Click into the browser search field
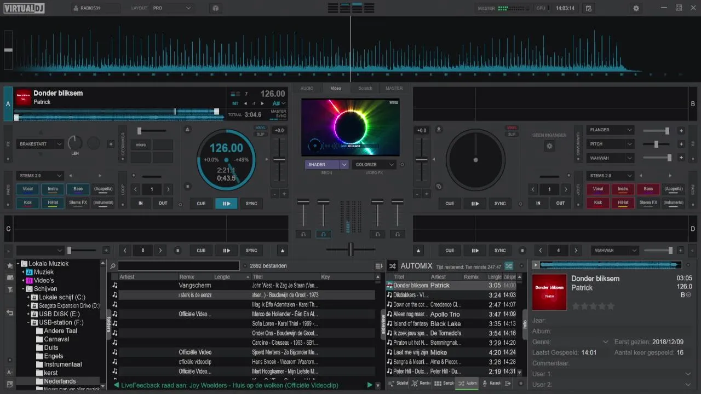 [x=179, y=266]
